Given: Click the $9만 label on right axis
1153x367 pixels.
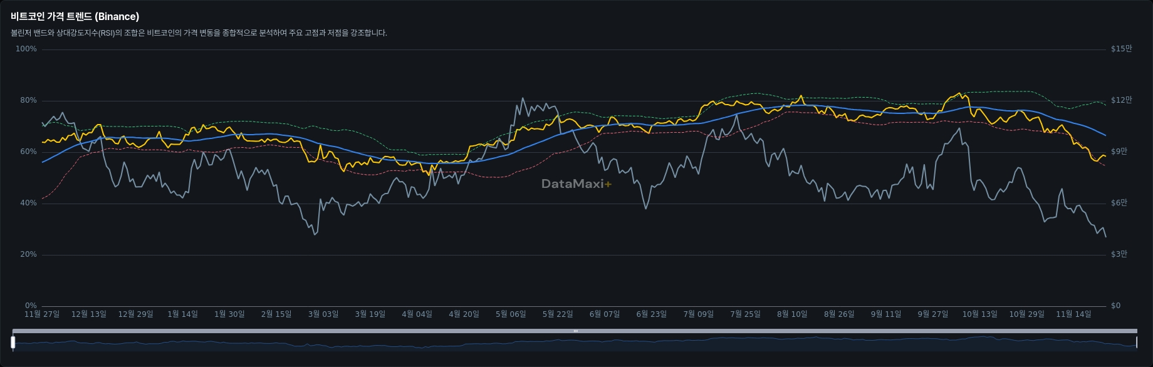Looking at the screenshot, I should coord(1119,152).
